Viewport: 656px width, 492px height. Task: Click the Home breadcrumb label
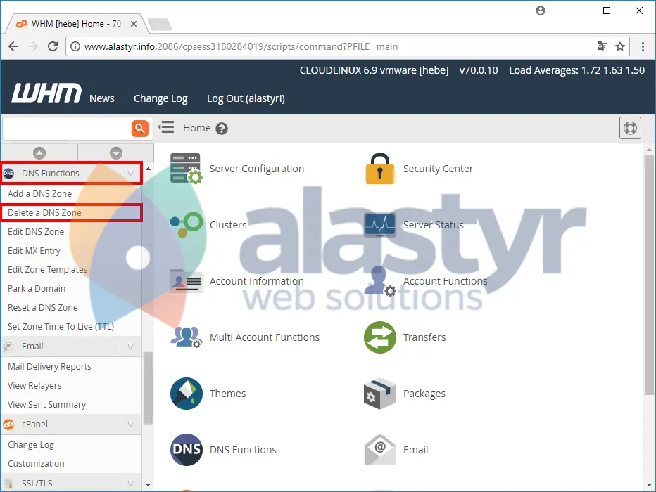pos(196,128)
